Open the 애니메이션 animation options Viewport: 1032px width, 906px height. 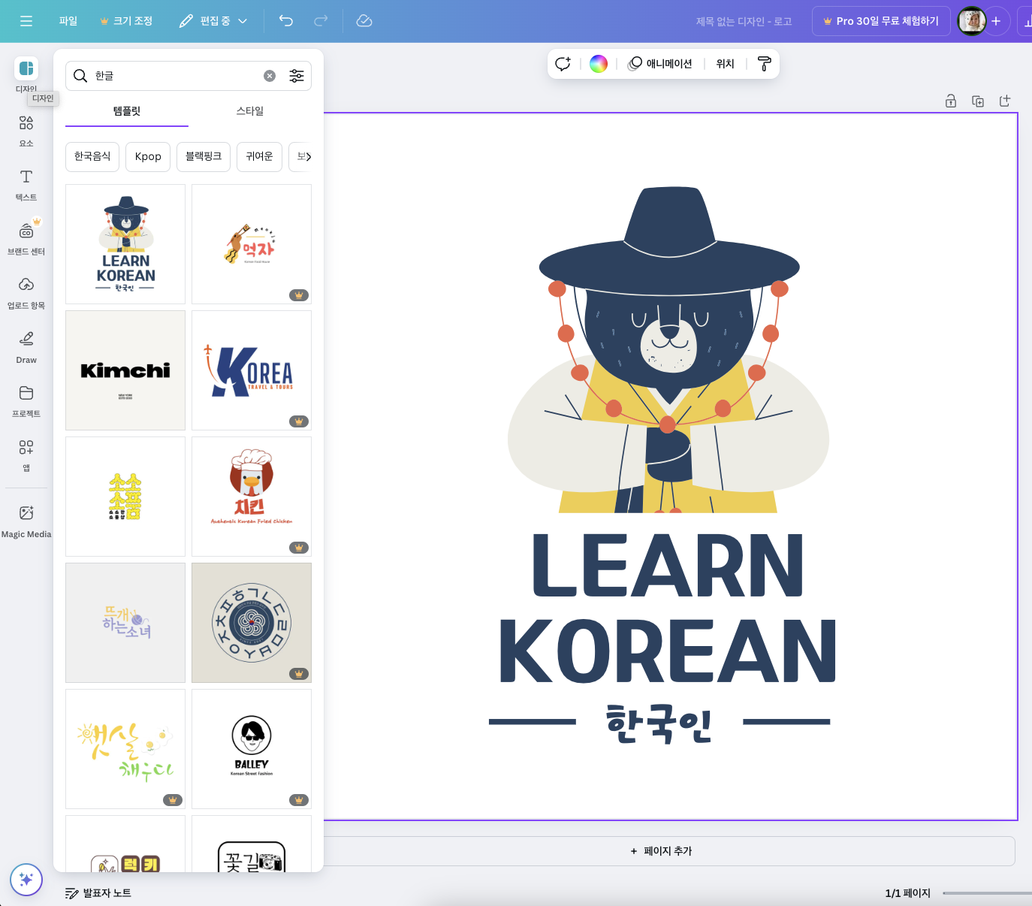click(x=660, y=64)
